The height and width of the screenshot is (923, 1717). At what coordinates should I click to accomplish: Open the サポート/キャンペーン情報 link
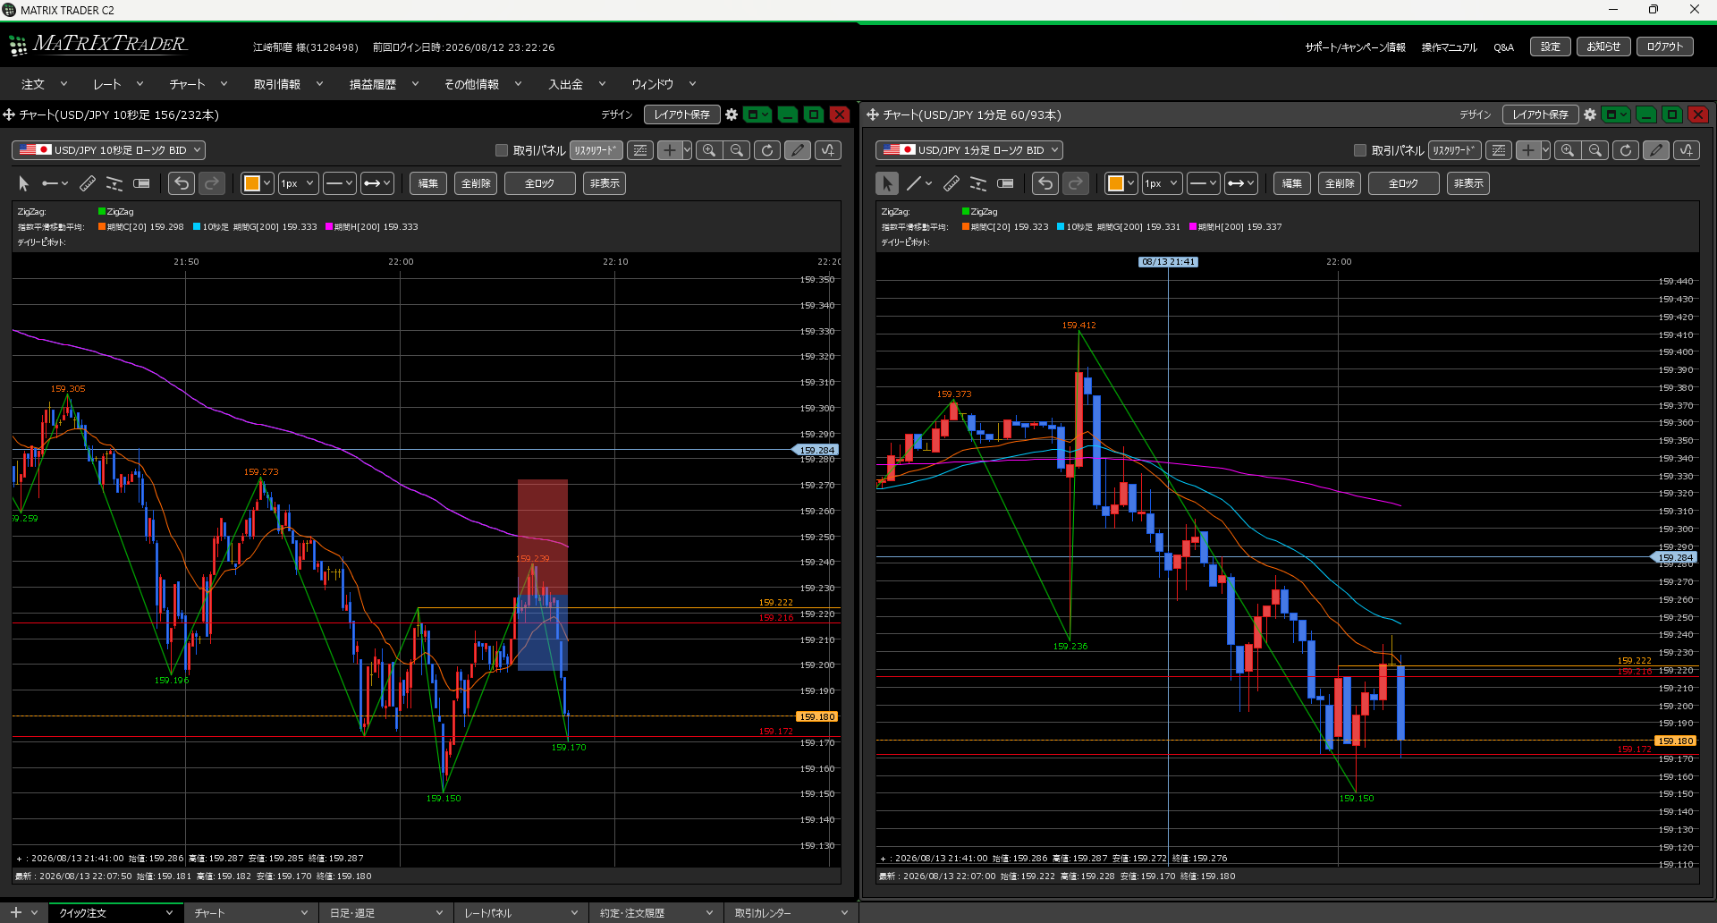point(1355,47)
